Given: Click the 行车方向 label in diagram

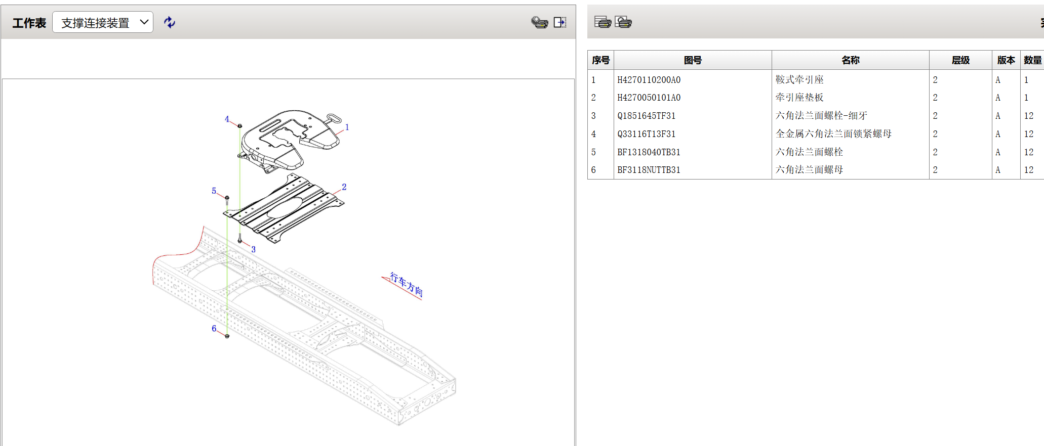Looking at the screenshot, I should (406, 284).
